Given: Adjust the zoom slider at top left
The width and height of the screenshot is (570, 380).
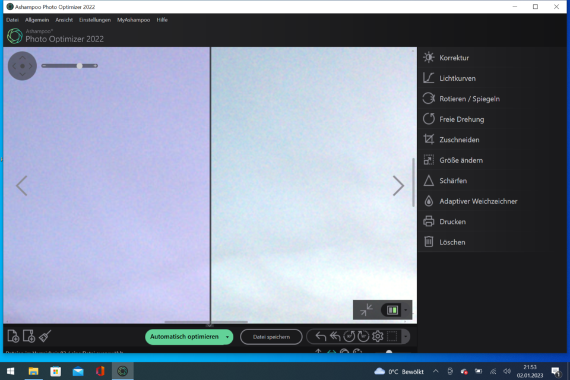Looking at the screenshot, I should [x=80, y=66].
